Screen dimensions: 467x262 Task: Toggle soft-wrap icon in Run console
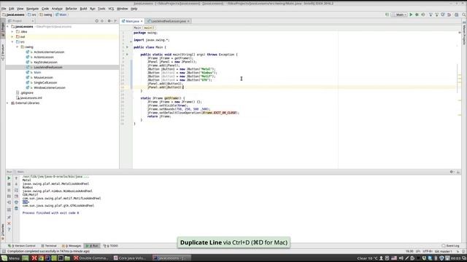tap(16, 190)
